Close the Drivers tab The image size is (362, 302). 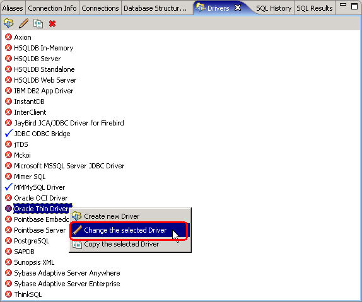pyautogui.click(x=238, y=8)
